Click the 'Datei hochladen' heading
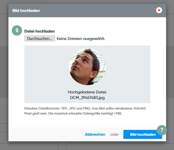 click(x=40, y=31)
